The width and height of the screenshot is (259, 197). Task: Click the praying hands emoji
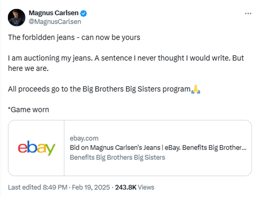tap(195, 89)
